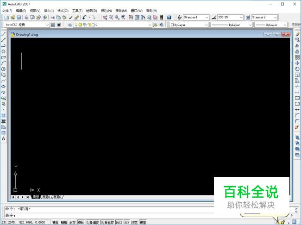Toggle 栅格 grid display in status bar
The width and height of the screenshot is (301, 225).
click(64, 222)
